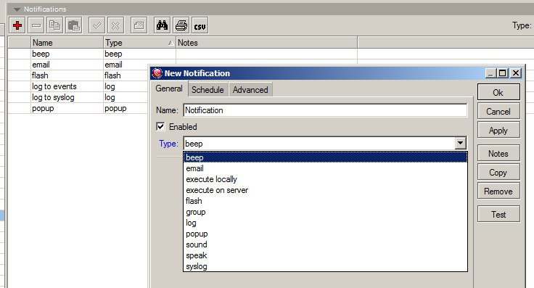Select the email row in notifications table
The height and width of the screenshot is (288, 534).
click(78, 65)
